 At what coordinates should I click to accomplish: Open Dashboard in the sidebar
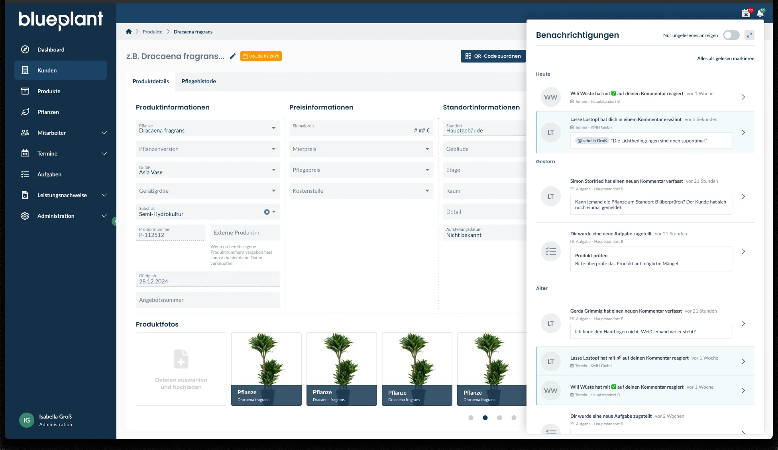click(x=61, y=49)
